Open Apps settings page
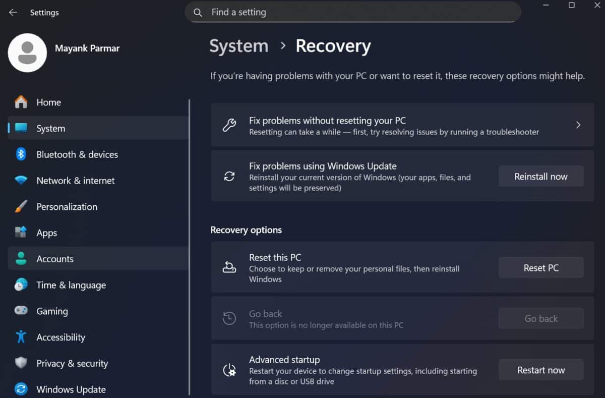This screenshot has height=398, width=605. pyautogui.click(x=98, y=233)
